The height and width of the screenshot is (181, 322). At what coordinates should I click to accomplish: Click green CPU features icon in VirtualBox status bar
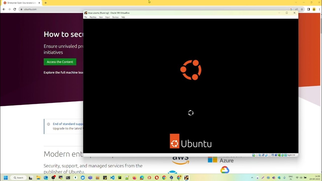click(x=279, y=155)
